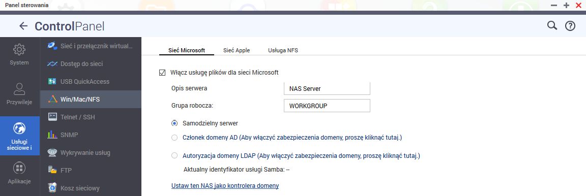Image resolution: width=586 pixels, height=196 pixels.
Task: Click the SNMP bar chart icon
Action: point(52,135)
